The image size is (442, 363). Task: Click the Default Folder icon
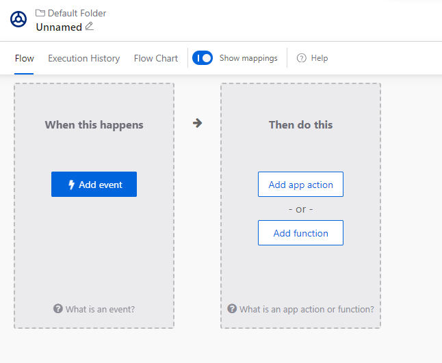40,13
